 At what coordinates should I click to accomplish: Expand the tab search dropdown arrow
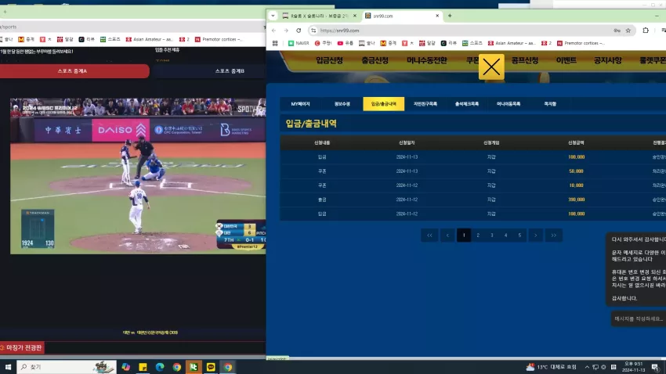point(273,16)
